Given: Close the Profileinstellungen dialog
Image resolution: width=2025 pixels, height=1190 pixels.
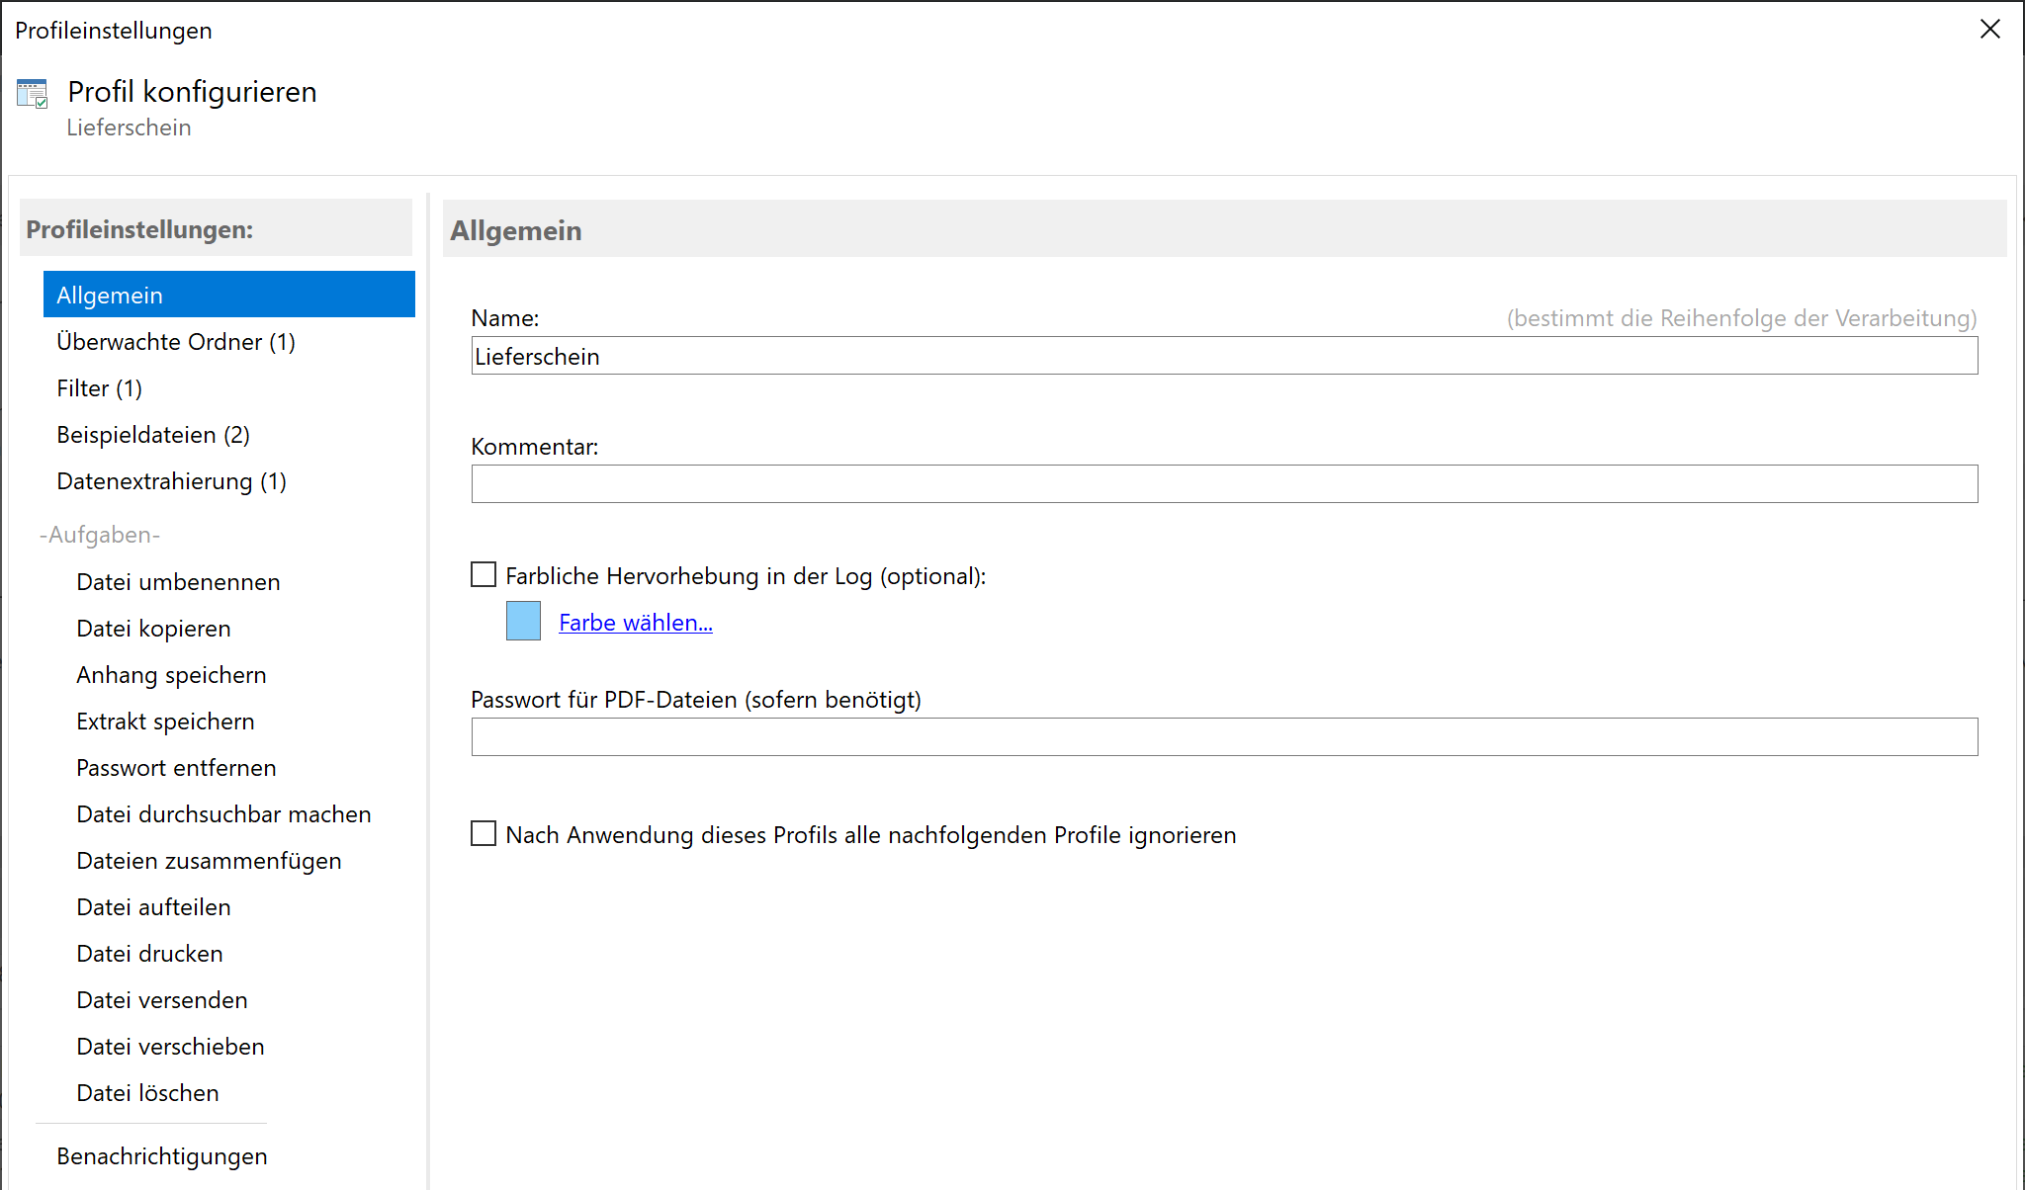Looking at the screenshot, I should (x=1990, y=30).
